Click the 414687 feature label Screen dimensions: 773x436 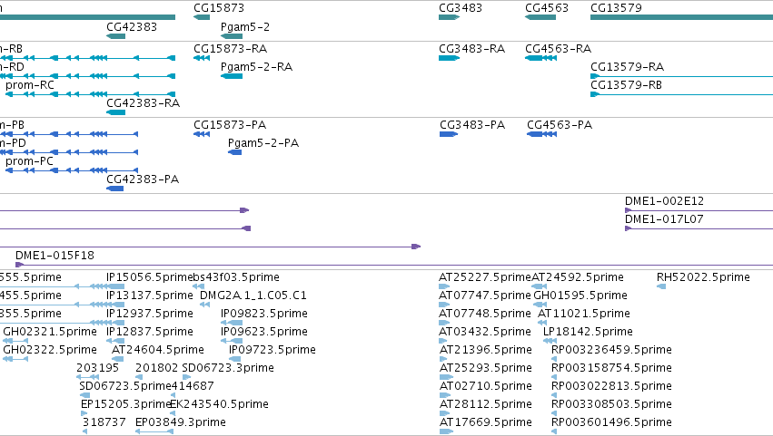[193, 386]
